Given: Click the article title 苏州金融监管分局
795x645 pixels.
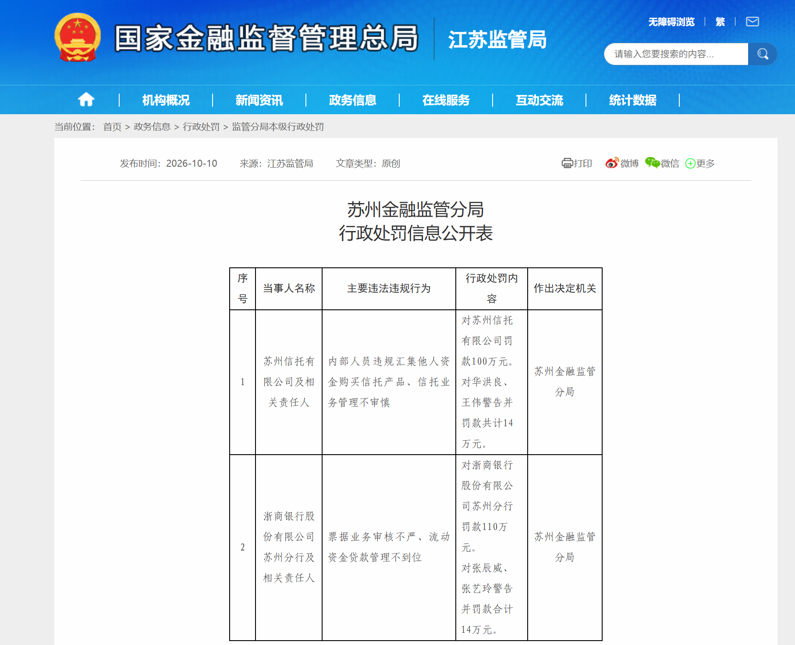Looking at the screenshot, I should pyautogui.click(x=415, y=210).
